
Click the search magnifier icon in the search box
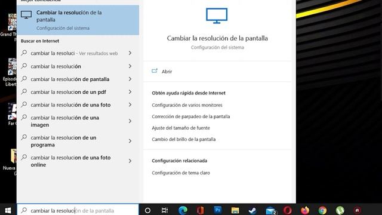pos(24,210)
